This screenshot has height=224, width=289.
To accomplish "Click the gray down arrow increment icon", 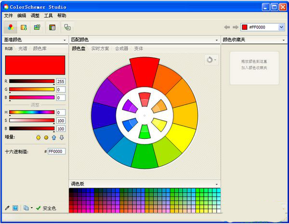I will click(62, 137).
